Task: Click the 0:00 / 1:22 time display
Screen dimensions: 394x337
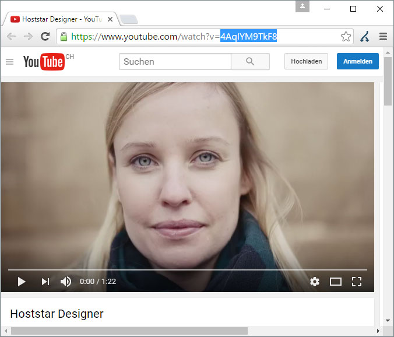Action: tap(98, 282)
